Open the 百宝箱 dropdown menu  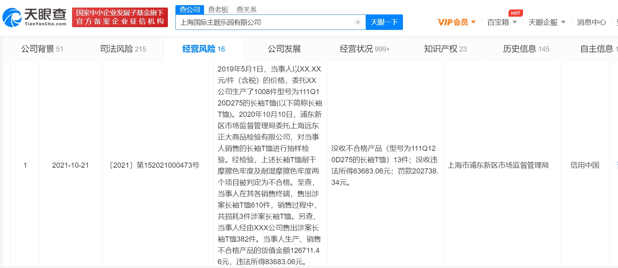[x=502, y=22]
